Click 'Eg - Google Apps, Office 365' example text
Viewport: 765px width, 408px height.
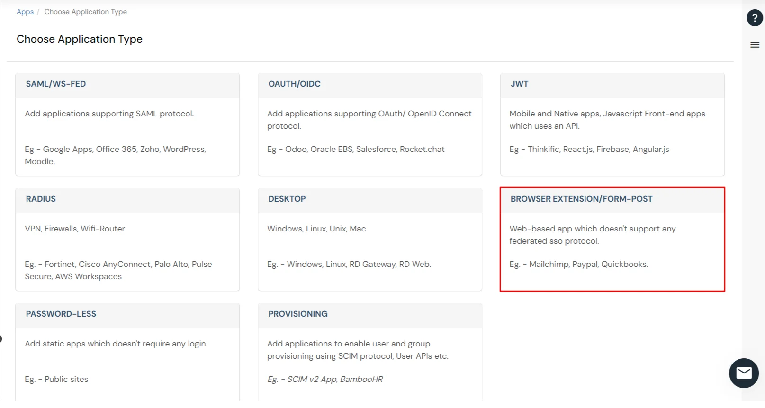116,155
